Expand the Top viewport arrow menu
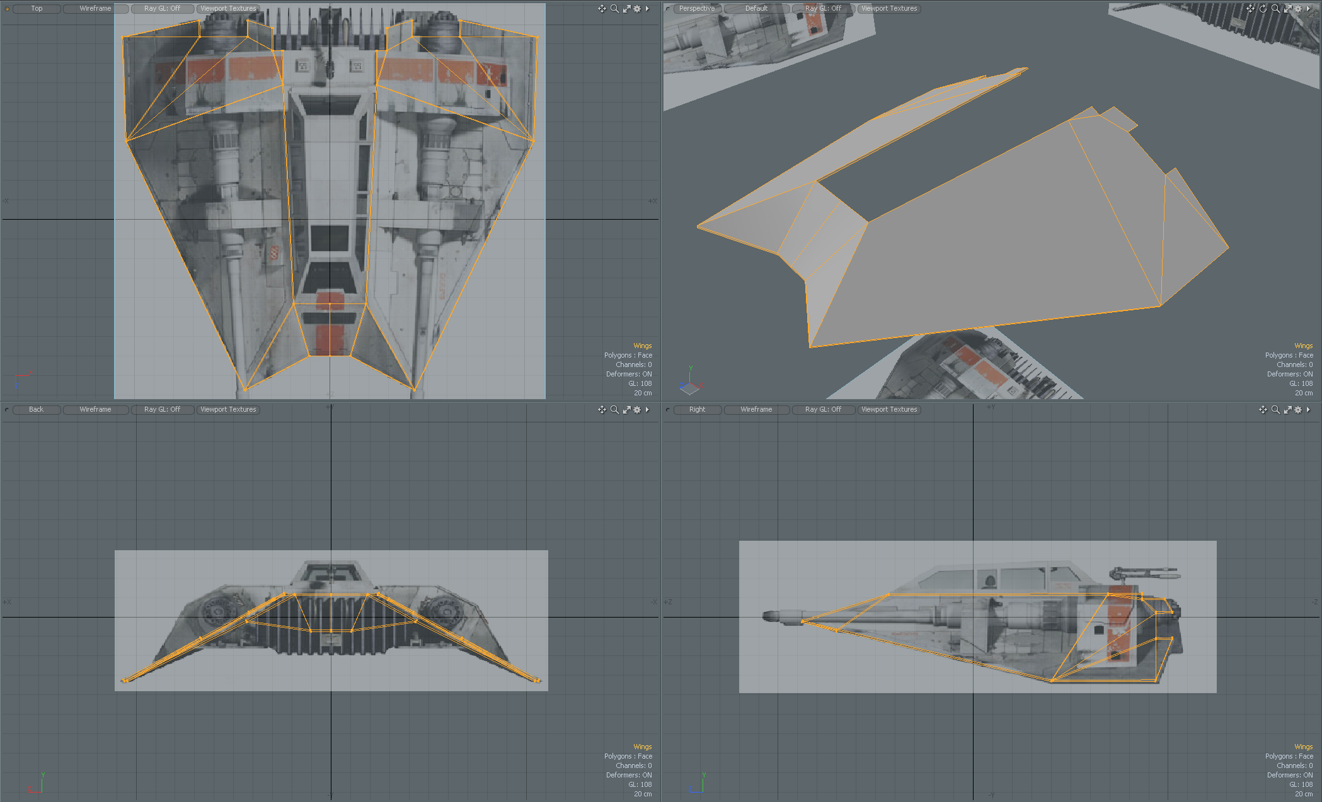 [647, 8]
